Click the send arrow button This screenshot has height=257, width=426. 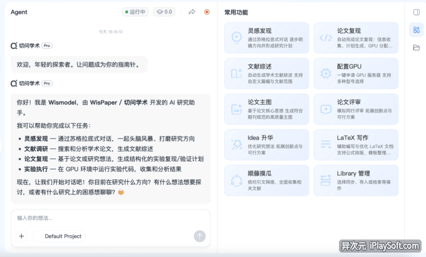click(200, 236)
